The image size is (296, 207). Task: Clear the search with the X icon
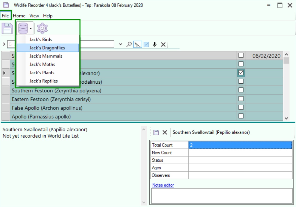click(x=163, y=44)
